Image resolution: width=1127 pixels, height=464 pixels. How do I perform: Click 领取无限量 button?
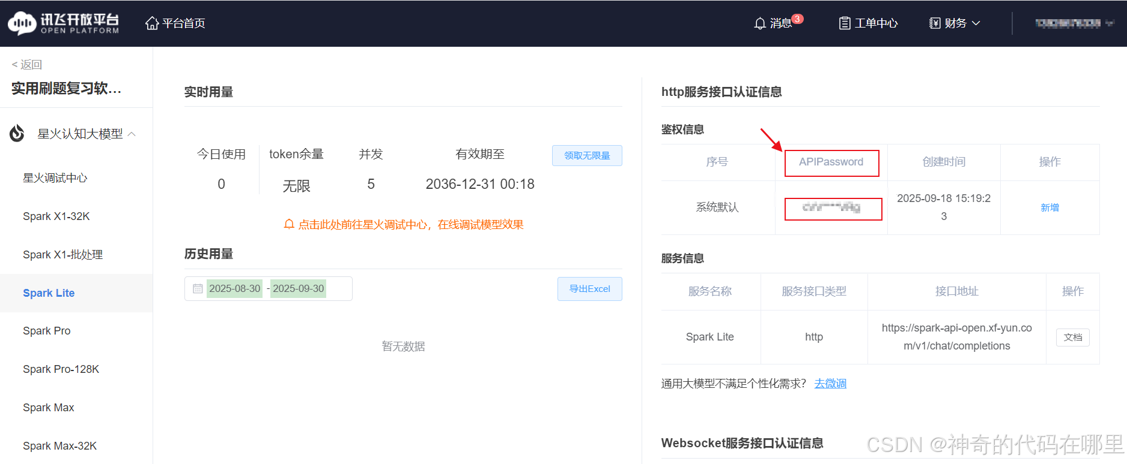587,156
